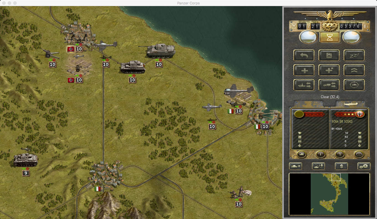Click the Undo move arrow button
Screen dimensions: 377x219
(304, 55)
